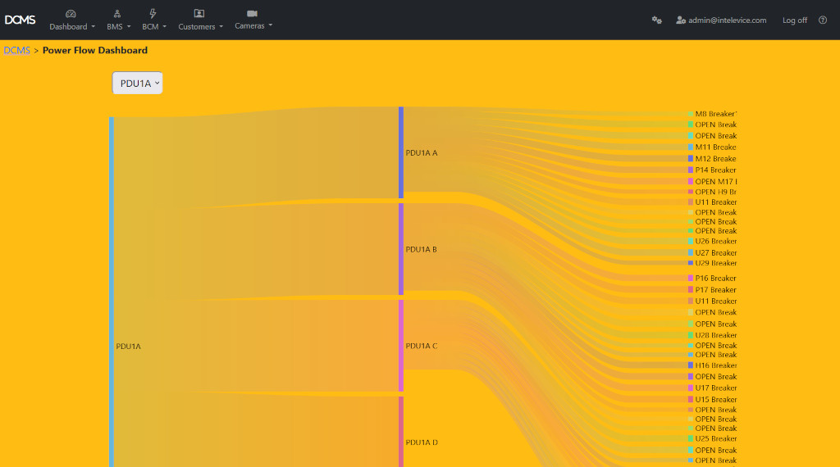Expand the Dashboard dropdown menu
840x467 pixels.
(x=72, y=26)
